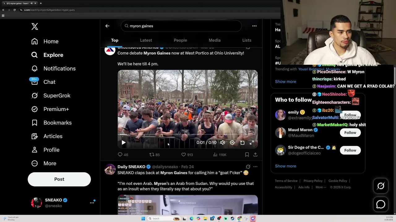The image size is (396, 222).
Task: Open search settings three-dot menu
Action: pos(254,26)
